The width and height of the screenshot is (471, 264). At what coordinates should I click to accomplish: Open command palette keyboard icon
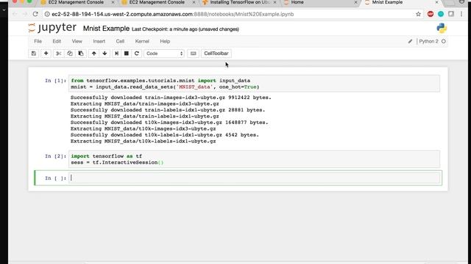pos(193,54)
